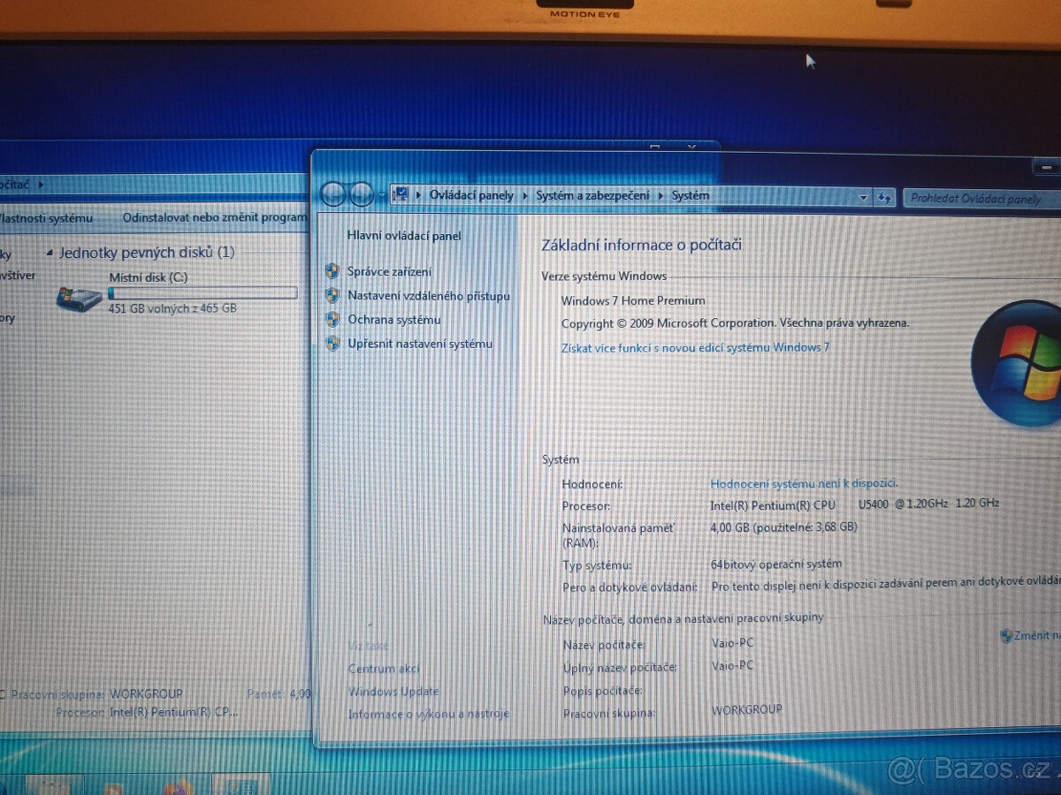This screenshot has width=1061, height=795.
Task: Click the shield icon beside Nastavení vzdáleného přístupu
Action: [332, 295]
